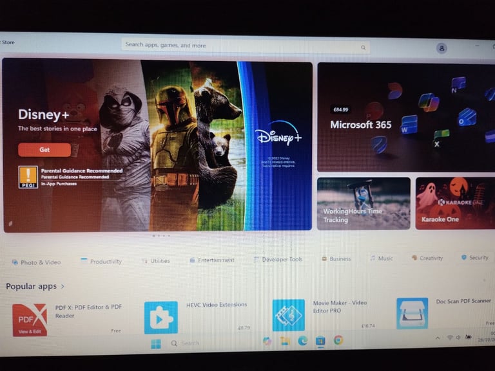Select the Productivity category

pos(101,261)
